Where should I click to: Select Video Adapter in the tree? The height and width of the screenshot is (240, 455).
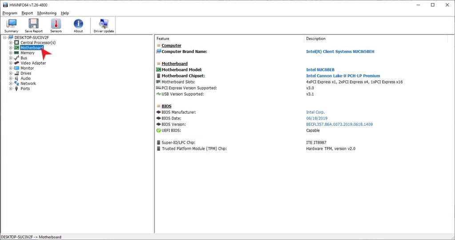[33, 63]
